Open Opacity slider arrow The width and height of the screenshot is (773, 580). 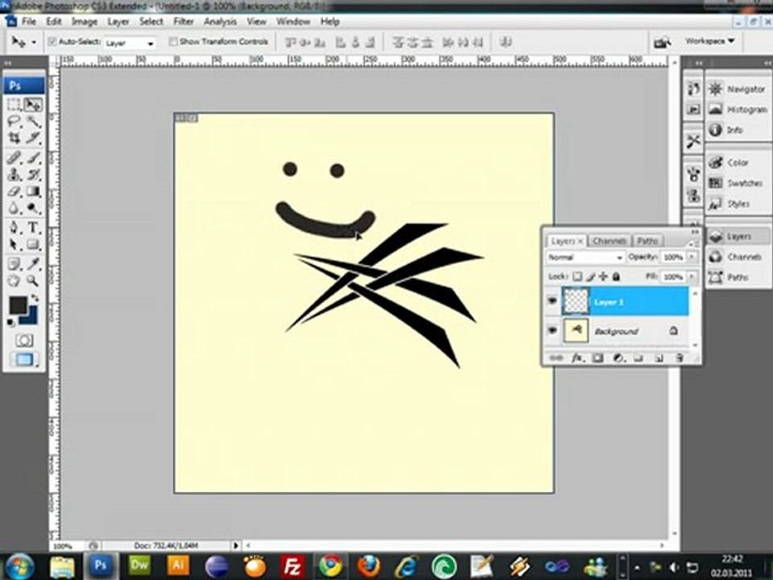pyautogui.click(x=692, y=257)
